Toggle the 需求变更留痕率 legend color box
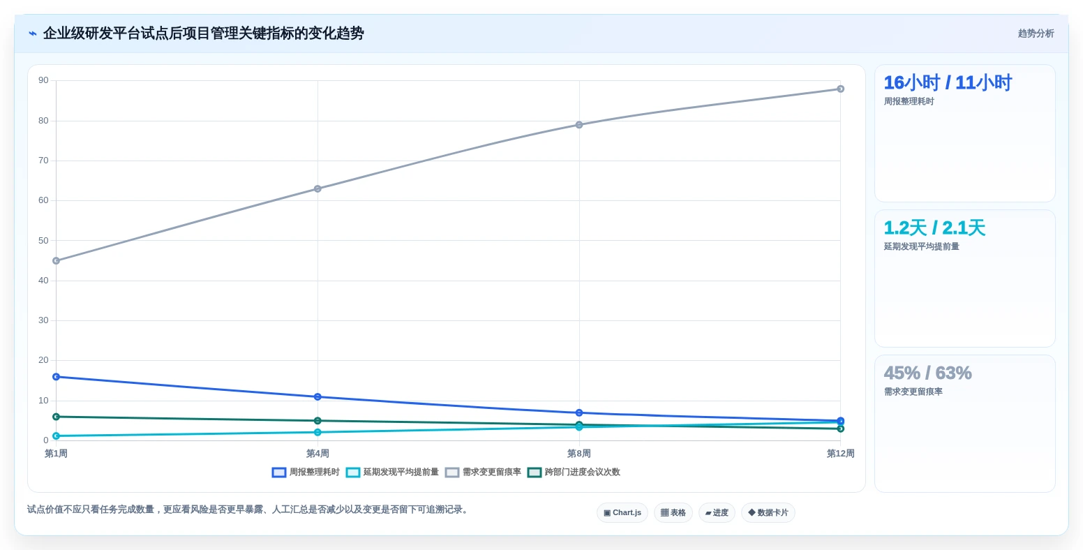The image size is (1083, 550). [x=452, y=473]
